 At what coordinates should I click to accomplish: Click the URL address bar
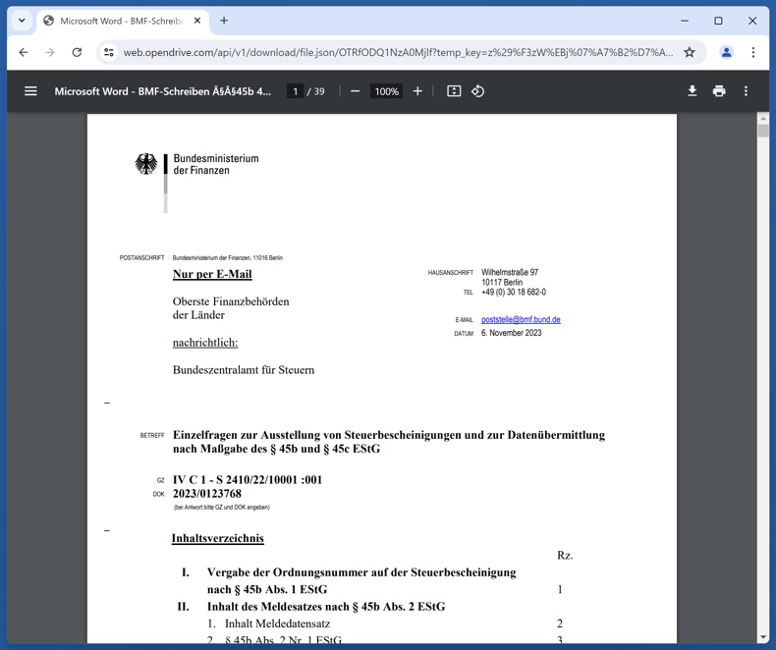pos(398,52)
